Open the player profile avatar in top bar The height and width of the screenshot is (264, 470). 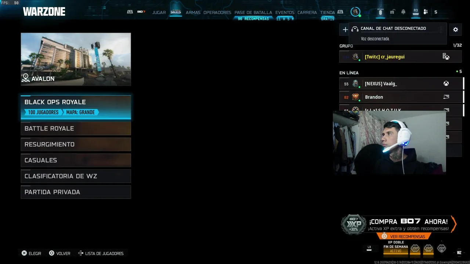click(x=355, y=12)
